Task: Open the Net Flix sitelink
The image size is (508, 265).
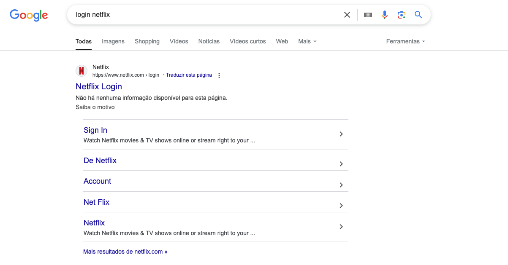Action: click(x=96, y=202)
